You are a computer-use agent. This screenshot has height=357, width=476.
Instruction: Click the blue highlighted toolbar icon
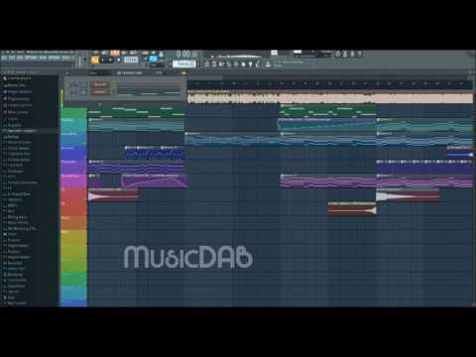coord(153,59)
